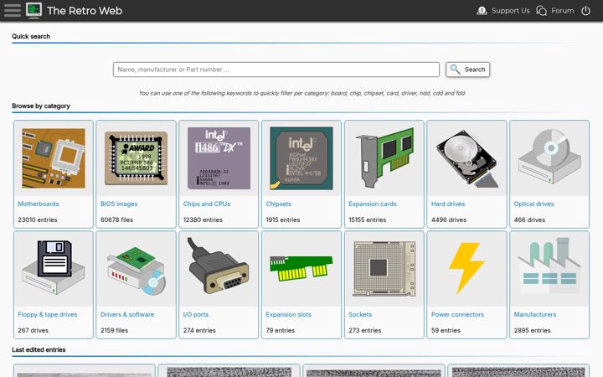Open Drivers & software link
The width and height of the screenshot is (603, 377).
pos(127,314)
